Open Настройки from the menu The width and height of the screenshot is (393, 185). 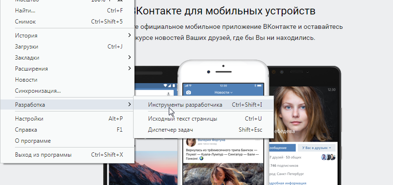pos(67,119)
